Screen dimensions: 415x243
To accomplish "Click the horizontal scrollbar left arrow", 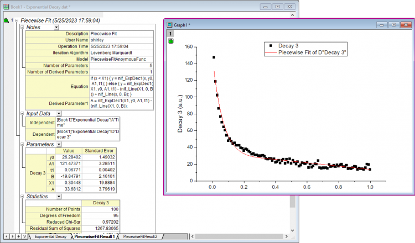I will 193,236.
